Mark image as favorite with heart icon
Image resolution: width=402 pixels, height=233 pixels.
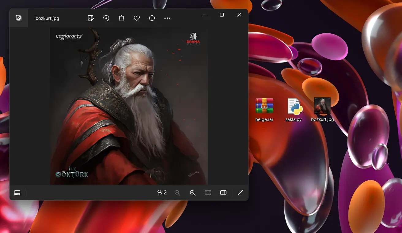click(x=137, y=18)
